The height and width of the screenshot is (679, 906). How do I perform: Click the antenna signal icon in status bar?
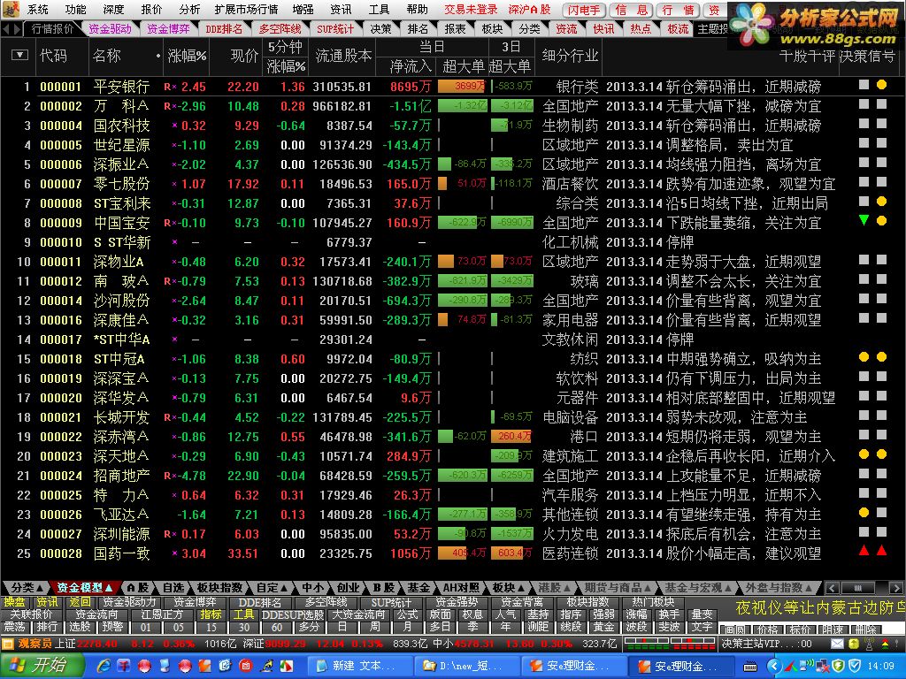pos(869,644)
